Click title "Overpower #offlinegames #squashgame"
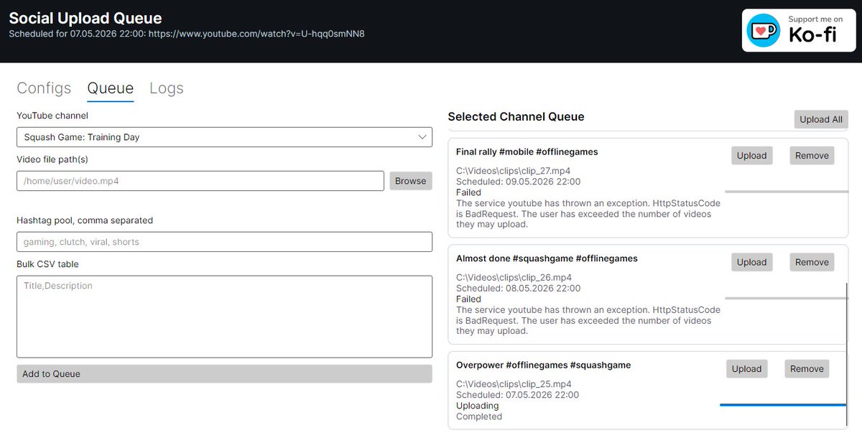Image resolution: width=862 pixels, height=443 pixels. [544, 365]
